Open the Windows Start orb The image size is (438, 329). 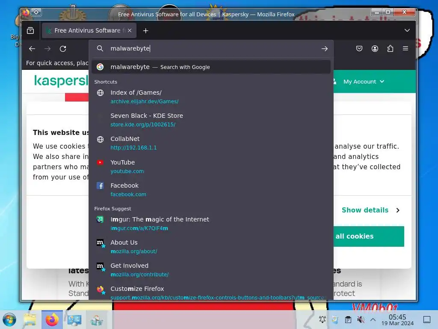tap(9, 320)
